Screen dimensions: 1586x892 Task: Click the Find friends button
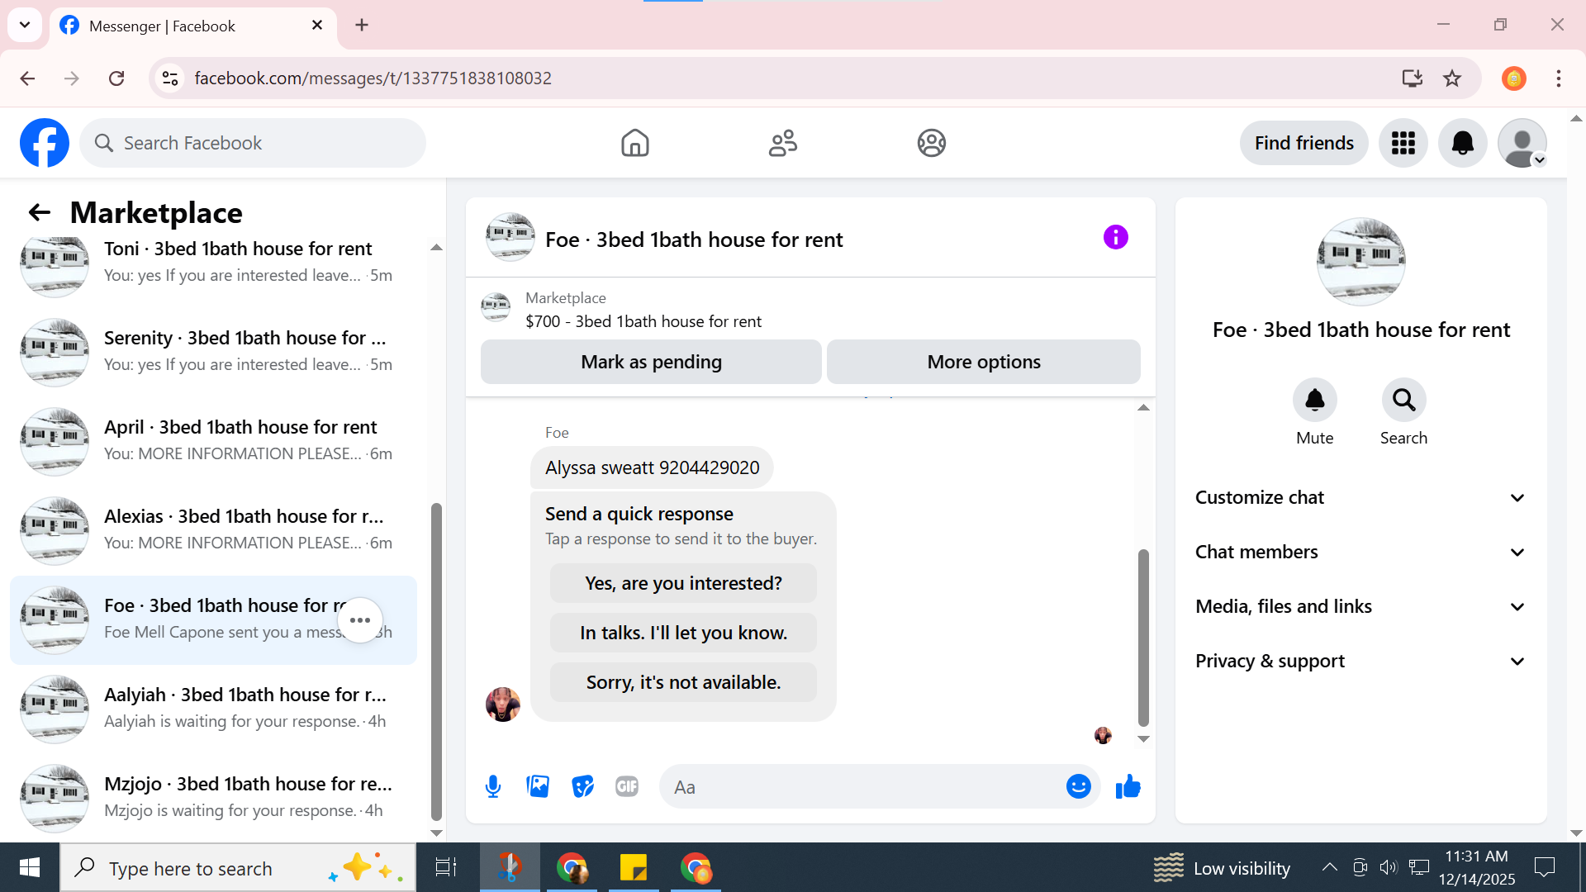[x=1303, y=143]
